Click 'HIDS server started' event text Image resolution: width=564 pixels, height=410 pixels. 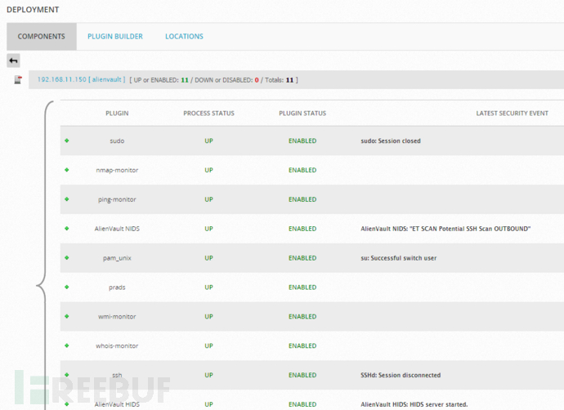pyautogui.click(x=414, y=404)
